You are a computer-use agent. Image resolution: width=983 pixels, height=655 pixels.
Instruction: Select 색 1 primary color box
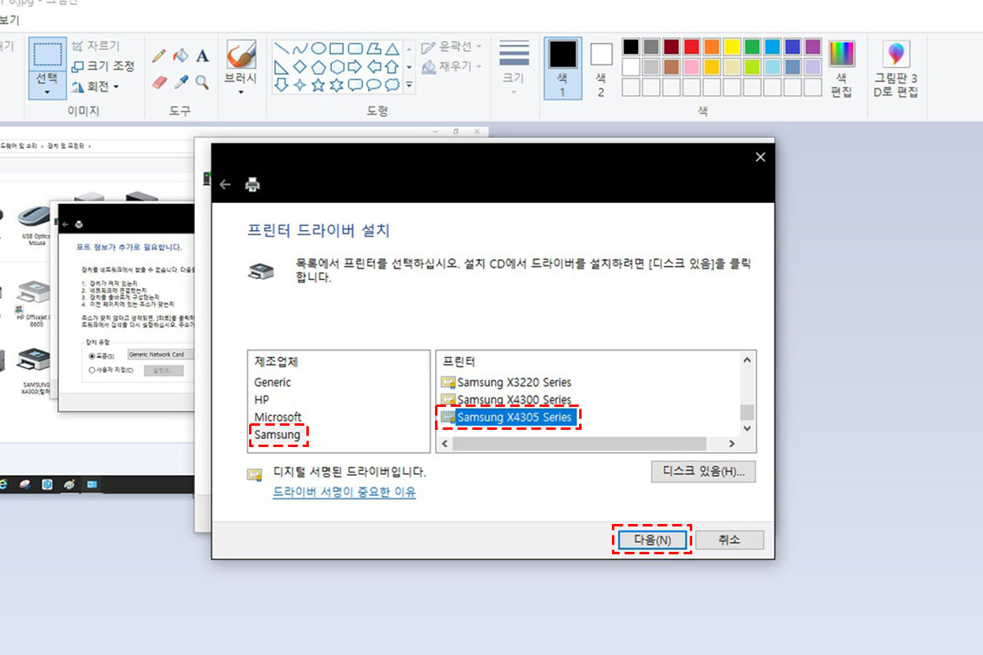coord(563,69)
